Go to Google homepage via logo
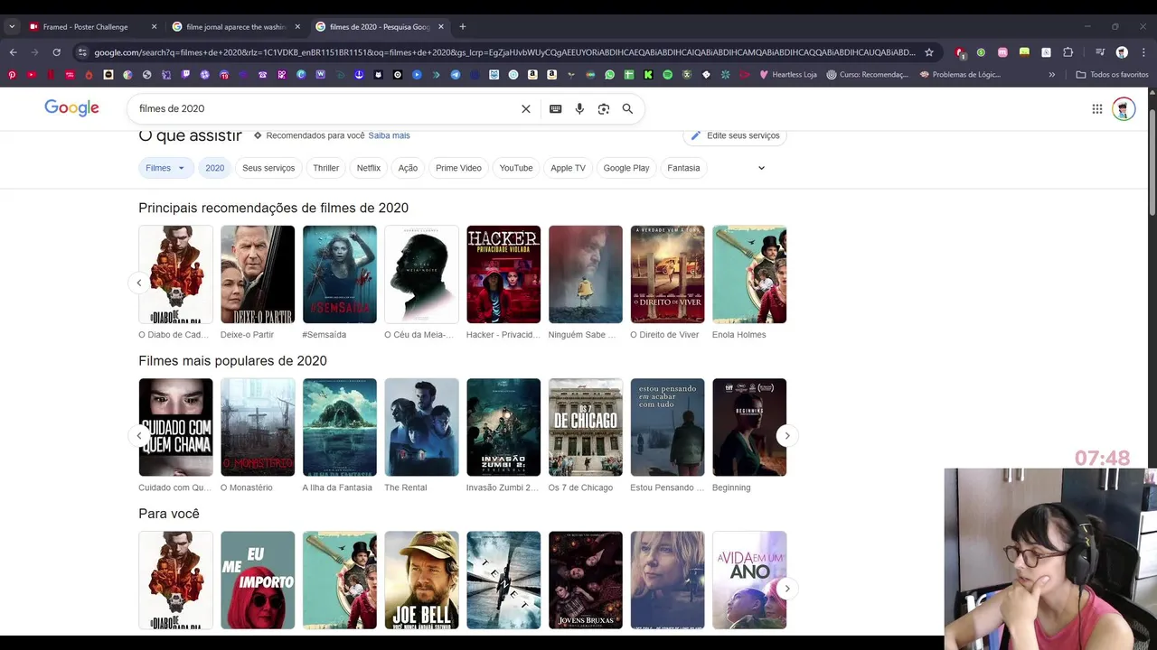 tap(72, 108)
